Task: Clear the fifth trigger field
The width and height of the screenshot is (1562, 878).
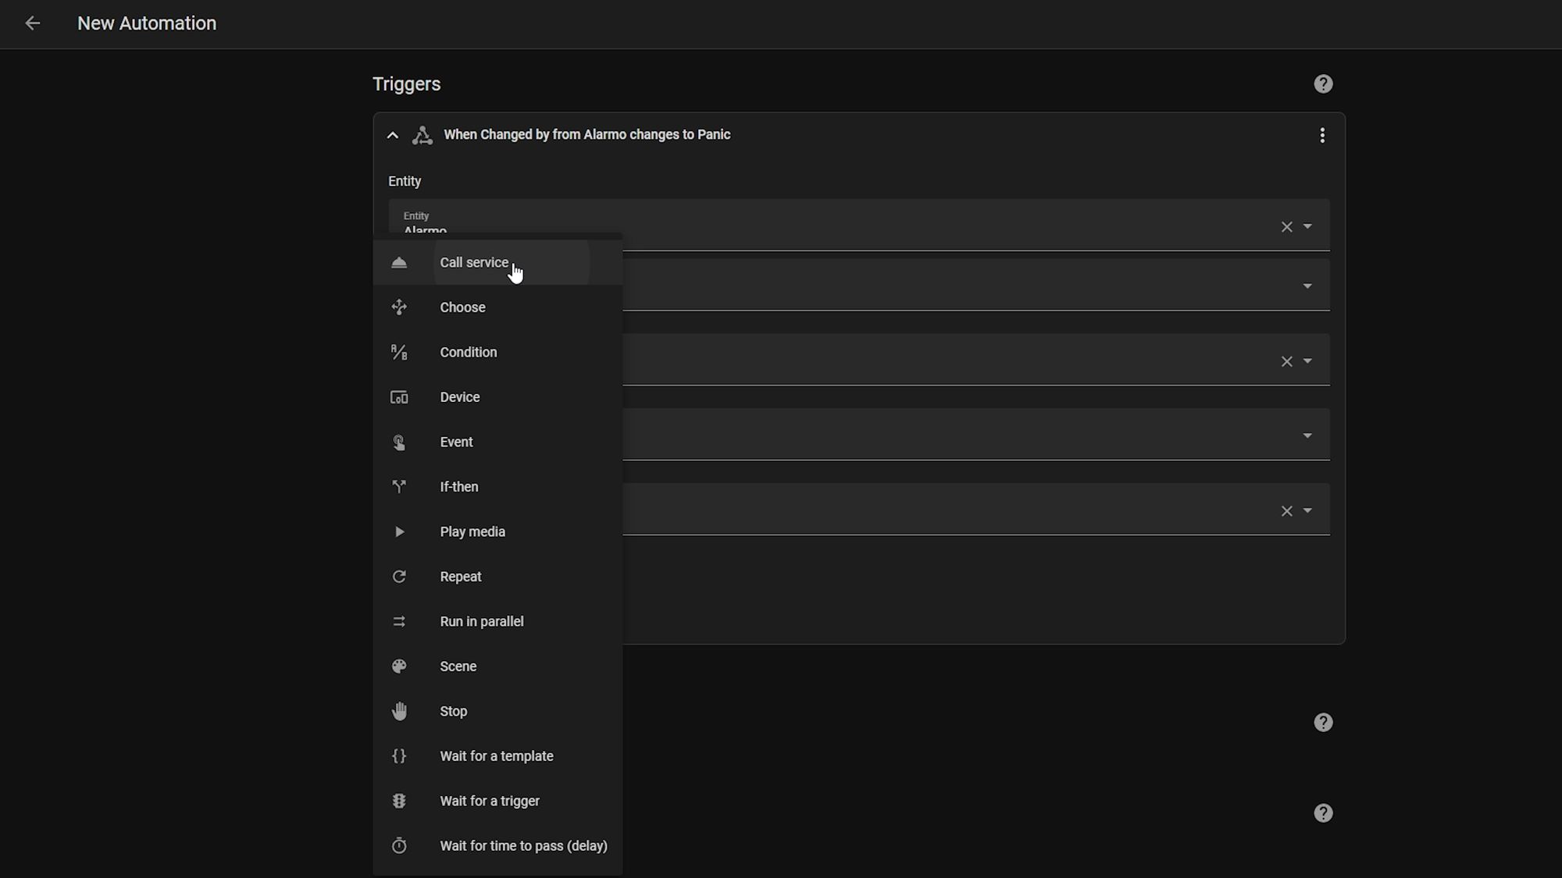Action: [x=1286, y=511]
